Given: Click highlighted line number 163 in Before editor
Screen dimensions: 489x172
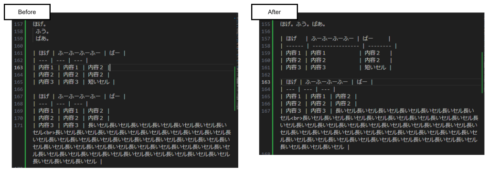Looking at the screenshot, I should tap(19, 67).
